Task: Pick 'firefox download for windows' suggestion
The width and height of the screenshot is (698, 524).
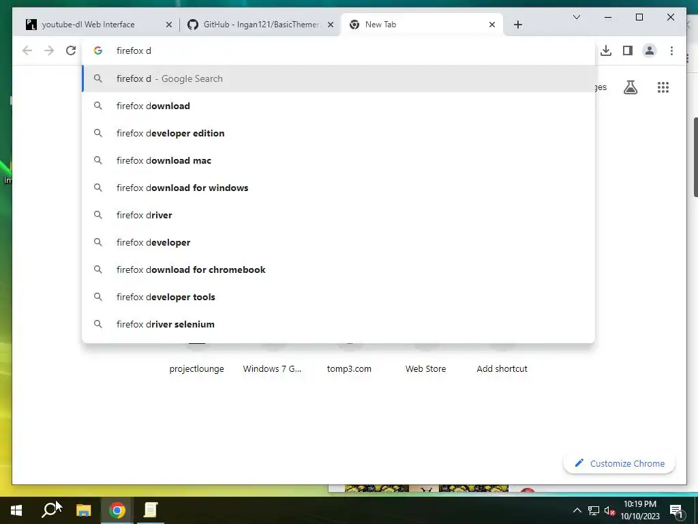Action: pyautogui.click(x=338, y=188)
